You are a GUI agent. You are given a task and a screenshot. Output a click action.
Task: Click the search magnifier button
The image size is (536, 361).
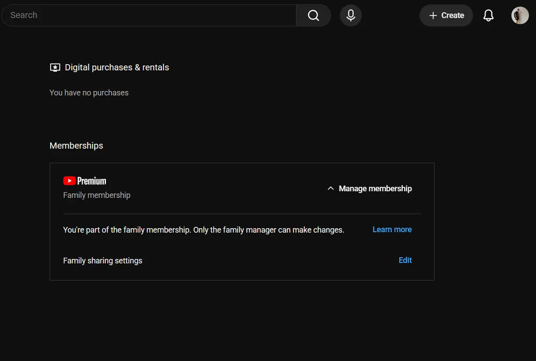click(x=314, y=15)
